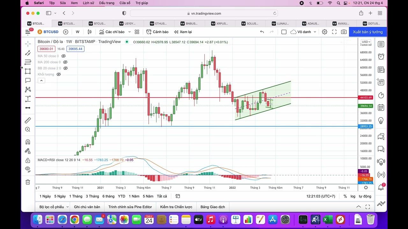Open Google Chrome from the Dock
The image size is (408, 229).
point(75,219)
